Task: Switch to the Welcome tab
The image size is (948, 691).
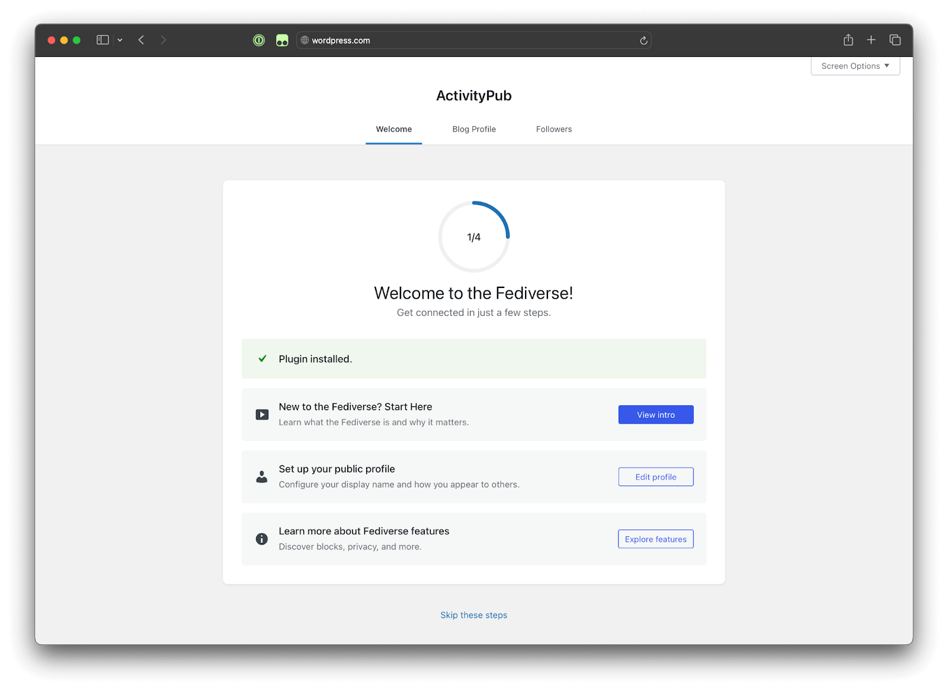Action: pos(394,129)
